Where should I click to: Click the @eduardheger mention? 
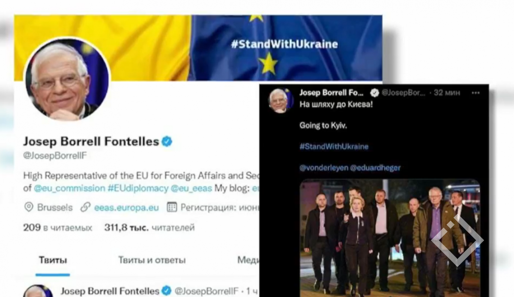tap(375, 168)
